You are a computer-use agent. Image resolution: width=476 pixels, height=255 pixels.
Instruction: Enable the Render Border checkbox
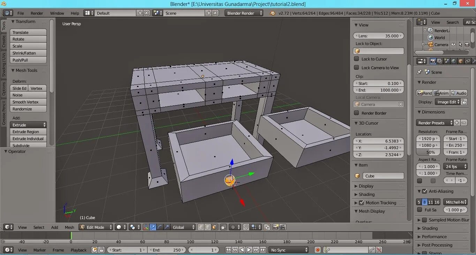pyautogui.click(x=356, y=113)
